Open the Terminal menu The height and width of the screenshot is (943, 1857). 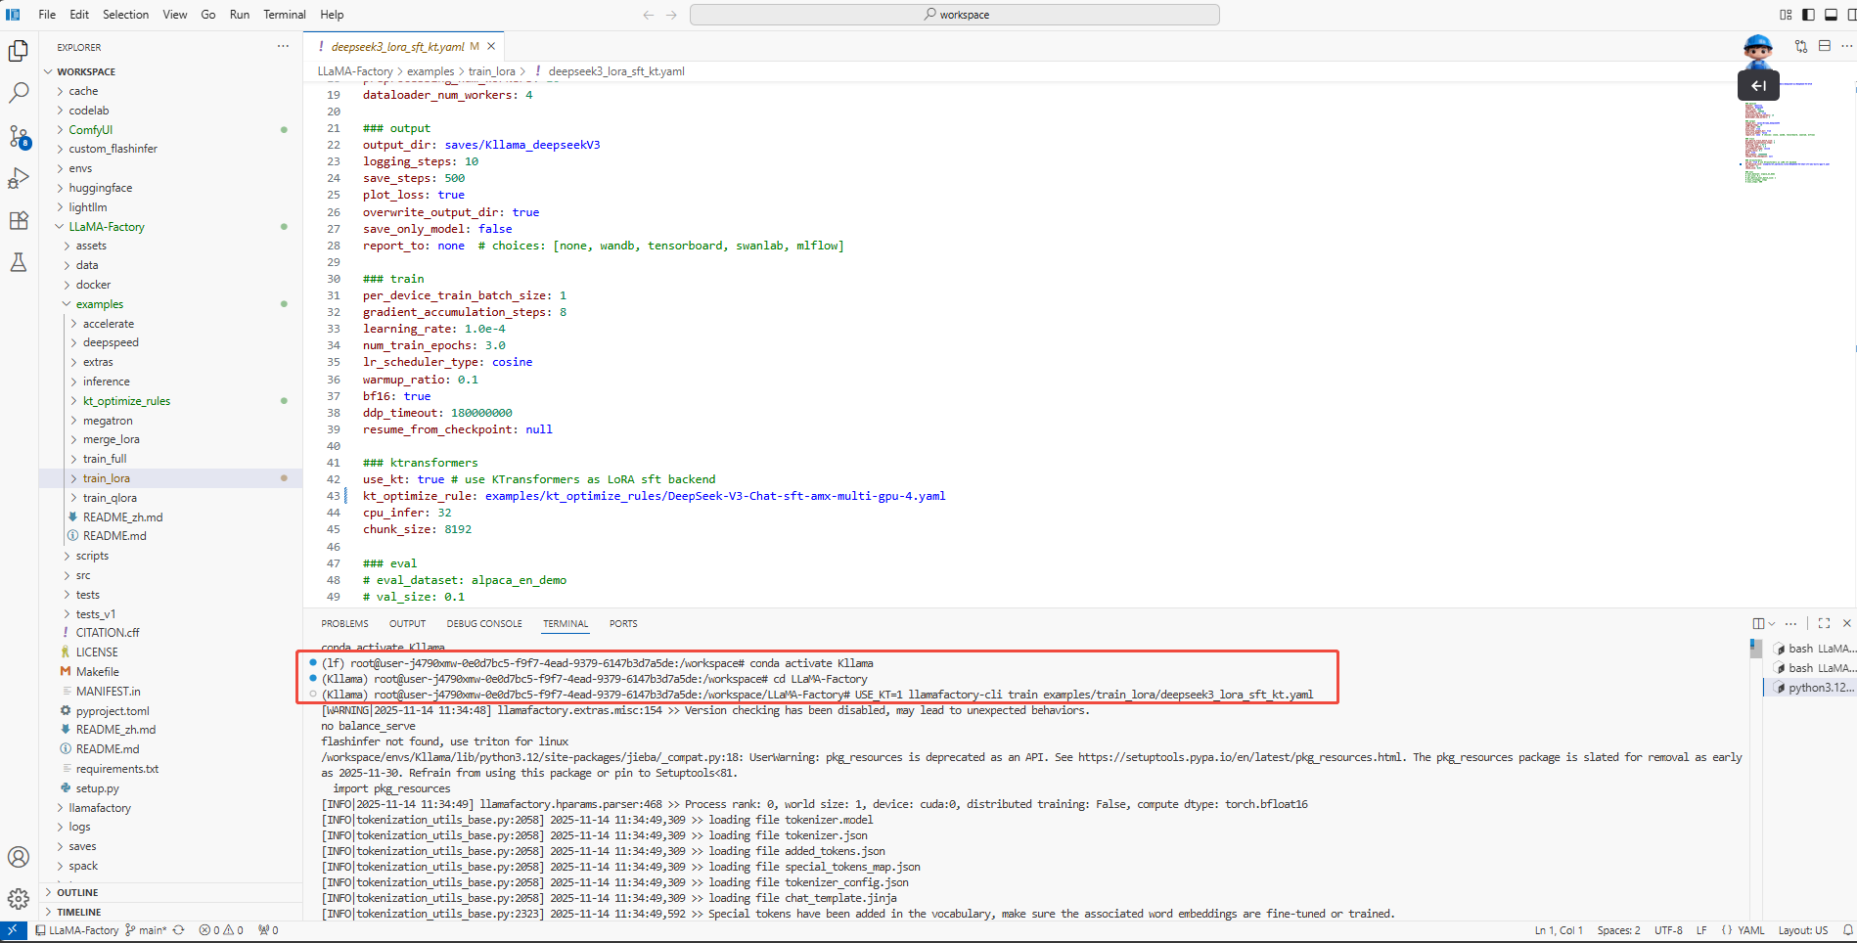click(x=284, y=15)
